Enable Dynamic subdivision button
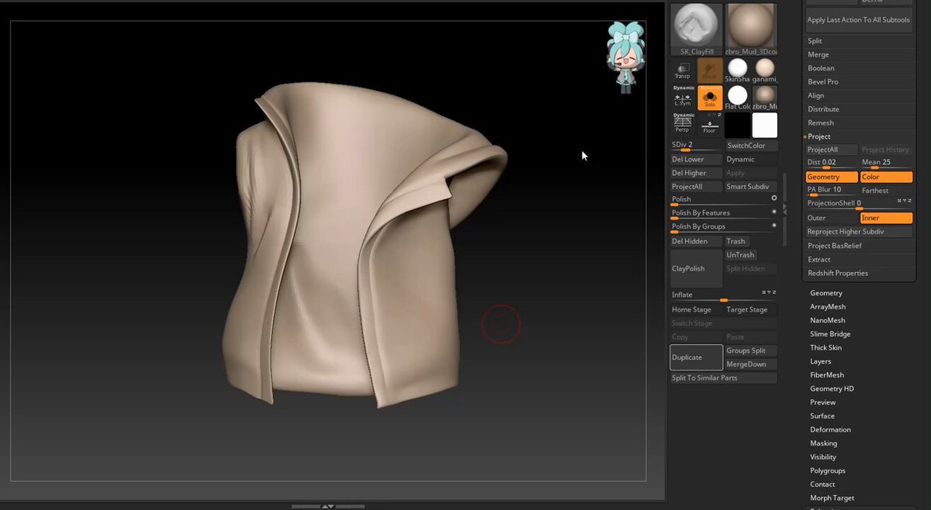The height and width of the screenshot is (510, 931). coord(751,160)
